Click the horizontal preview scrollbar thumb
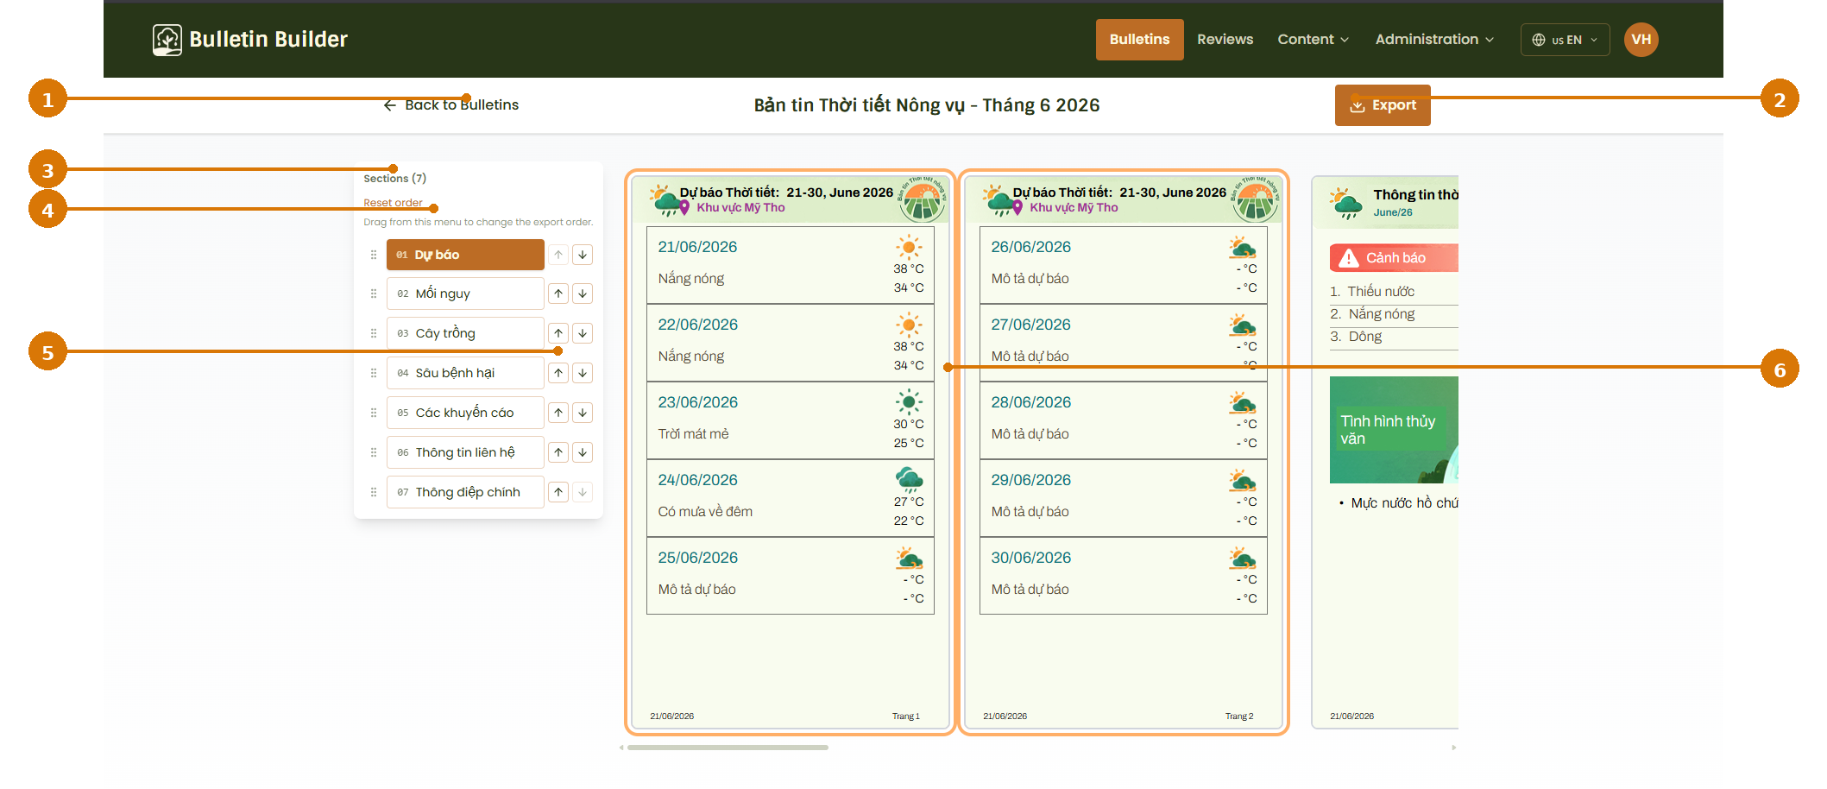1827x789 pixels. [x=728, y=748]
